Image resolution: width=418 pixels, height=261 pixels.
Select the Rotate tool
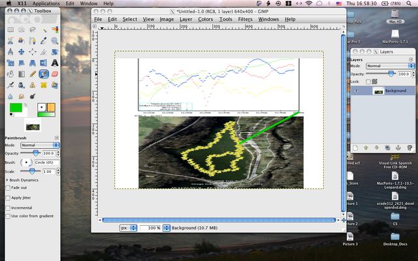[x=55, y=52]
